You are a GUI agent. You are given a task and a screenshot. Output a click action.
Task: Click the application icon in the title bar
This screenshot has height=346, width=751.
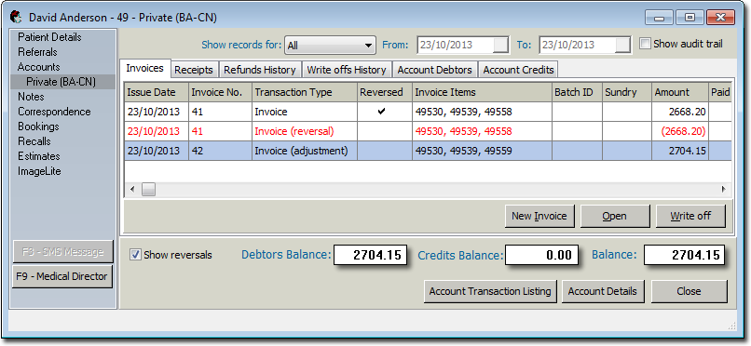point(16,17)
